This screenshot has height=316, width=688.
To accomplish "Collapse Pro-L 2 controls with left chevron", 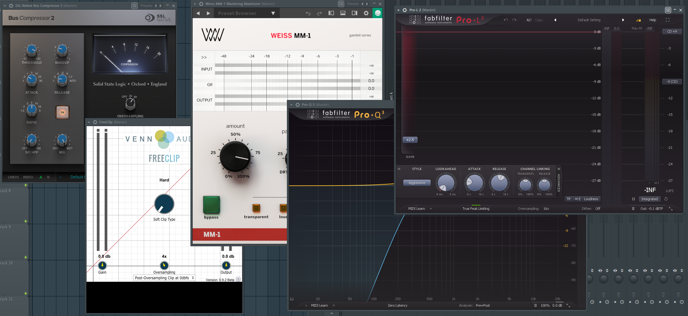I will coord(399,169).
